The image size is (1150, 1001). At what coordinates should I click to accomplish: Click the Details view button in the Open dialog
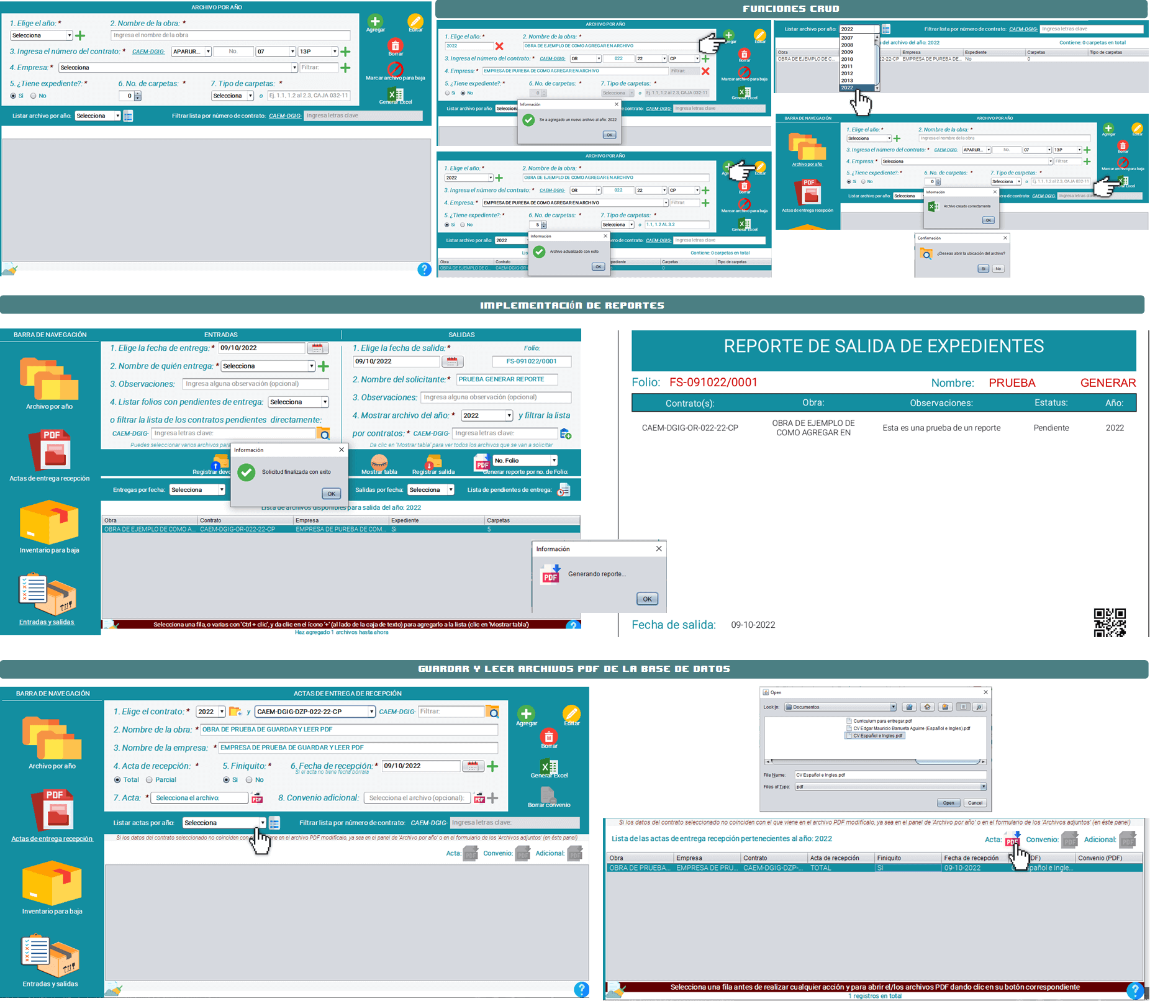tap(979, 707)
